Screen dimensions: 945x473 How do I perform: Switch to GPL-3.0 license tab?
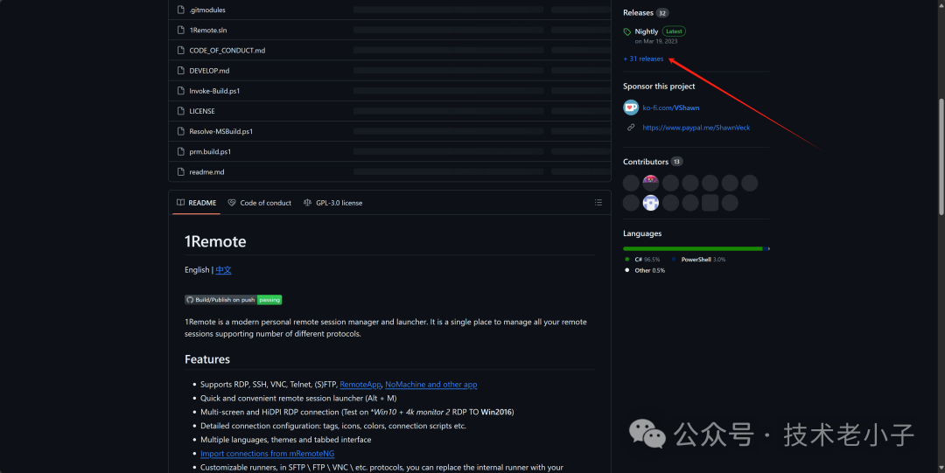point(332,203)
